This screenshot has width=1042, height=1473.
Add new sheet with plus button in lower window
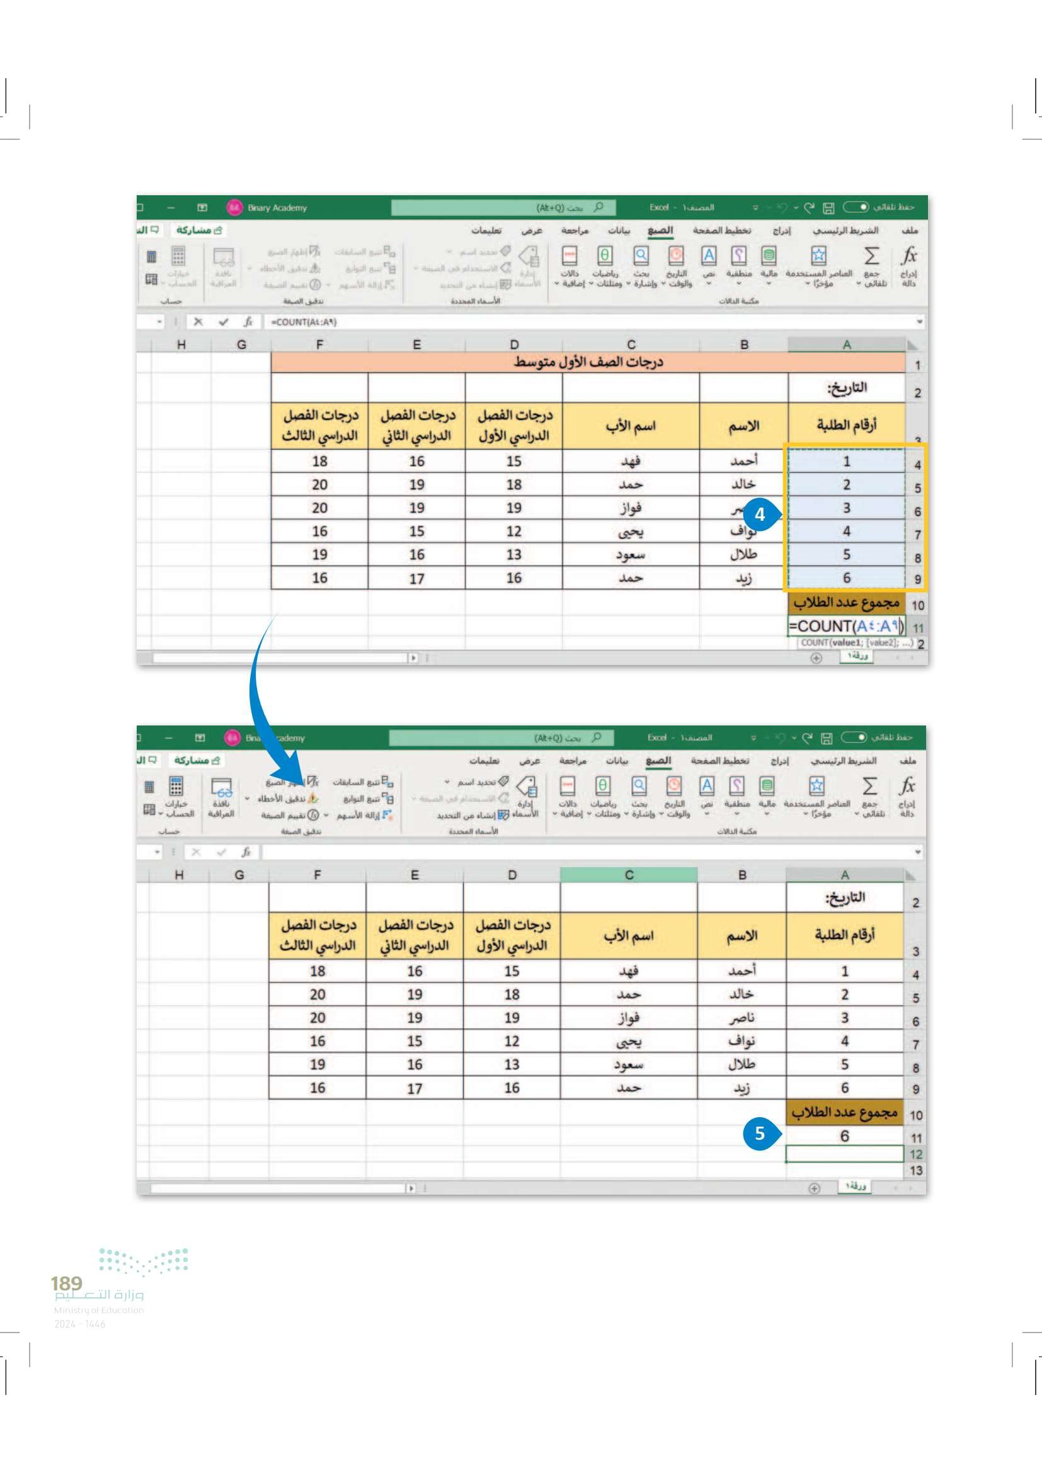814,1188
